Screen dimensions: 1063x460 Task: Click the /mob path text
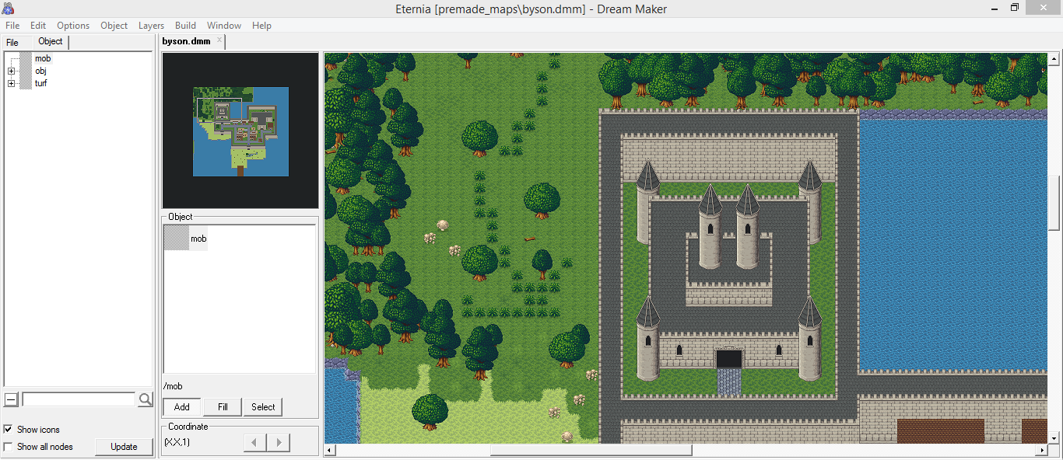click(x=173, y=386)
